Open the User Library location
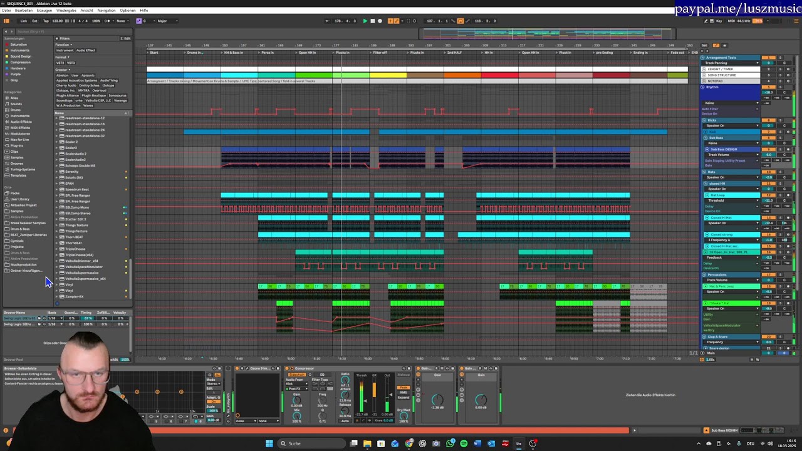This screenshot has height=451, width=802. pyautogui.click(x=19, y=199)
